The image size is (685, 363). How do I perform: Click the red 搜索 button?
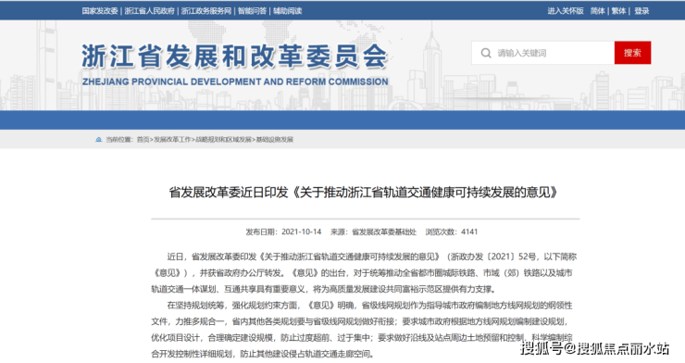tap(632, 53)
